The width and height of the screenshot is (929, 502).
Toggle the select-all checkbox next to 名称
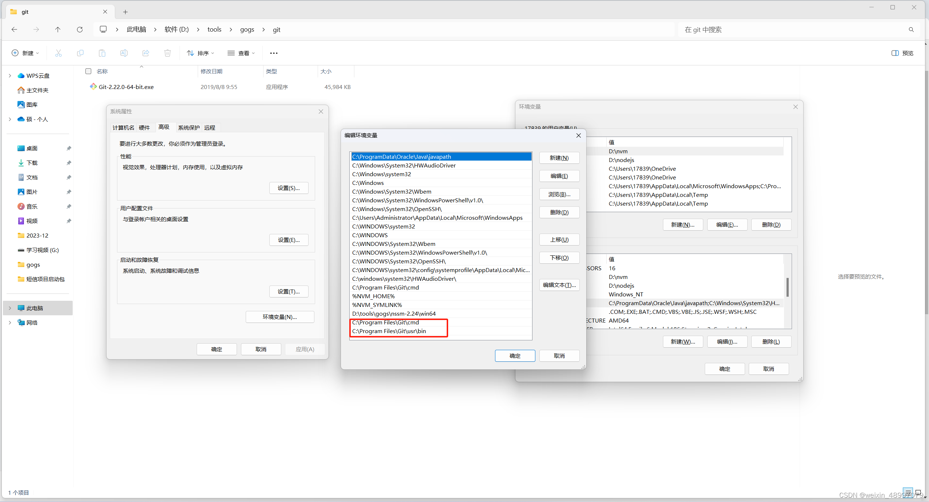click(88, 71)
